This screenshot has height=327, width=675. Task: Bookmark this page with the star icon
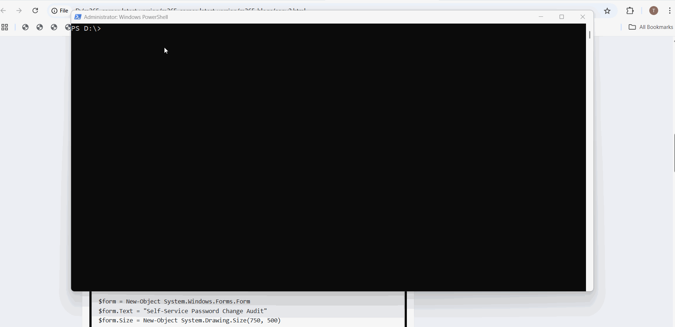pos(607,11)
